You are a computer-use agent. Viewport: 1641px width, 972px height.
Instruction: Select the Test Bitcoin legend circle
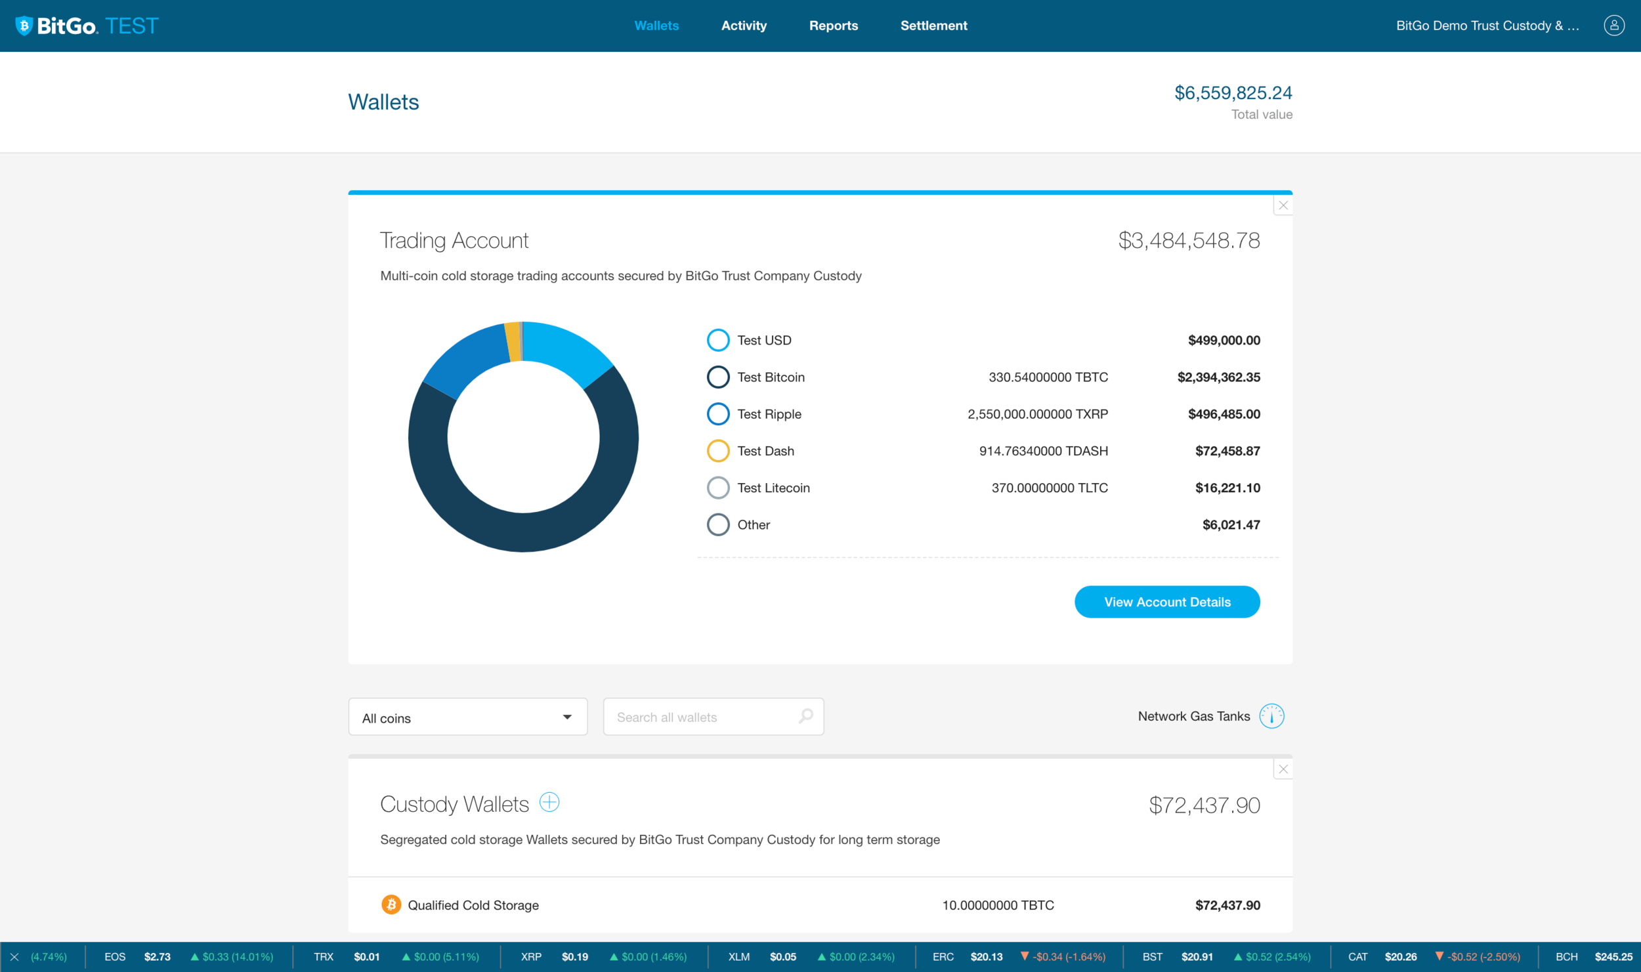coord(717,377)
